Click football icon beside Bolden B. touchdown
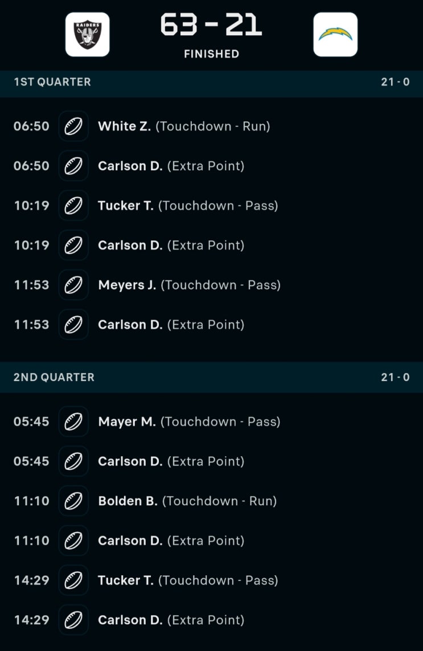 (73, 501)
